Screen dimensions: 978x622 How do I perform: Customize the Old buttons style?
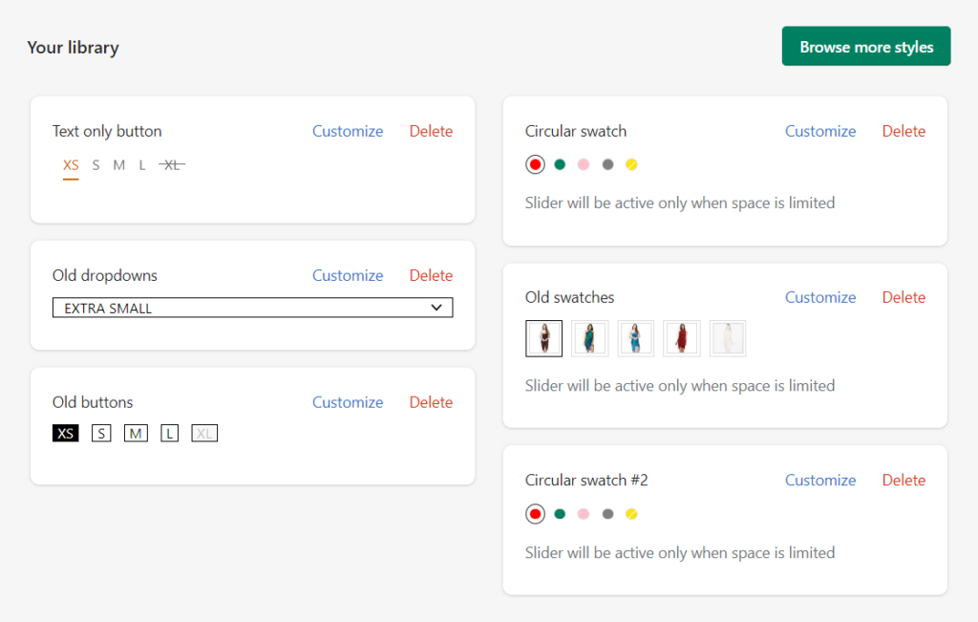(x=348, y=402)
